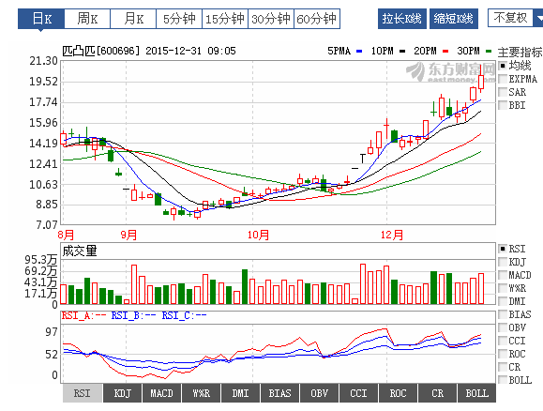
Task: Select DMI in side indicator list
Action: (504, 301)
